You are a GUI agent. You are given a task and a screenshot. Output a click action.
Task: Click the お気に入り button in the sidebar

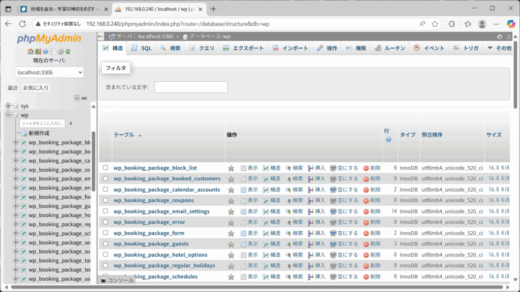pos(36,88)
